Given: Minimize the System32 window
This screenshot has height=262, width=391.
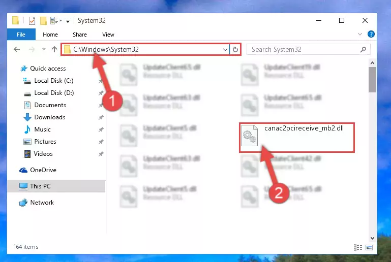Looking at the screenshot, I should point(319,20).
